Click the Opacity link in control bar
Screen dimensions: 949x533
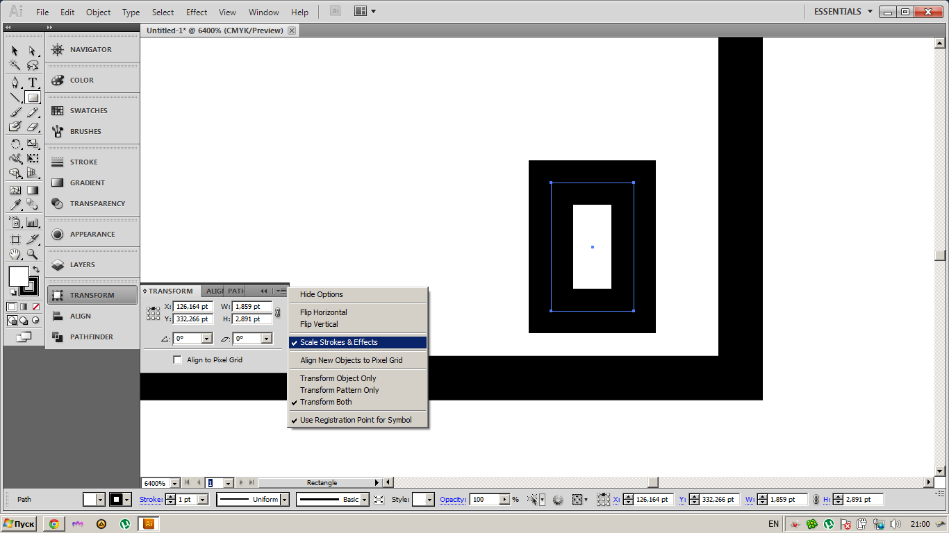(x=452, y=500)
